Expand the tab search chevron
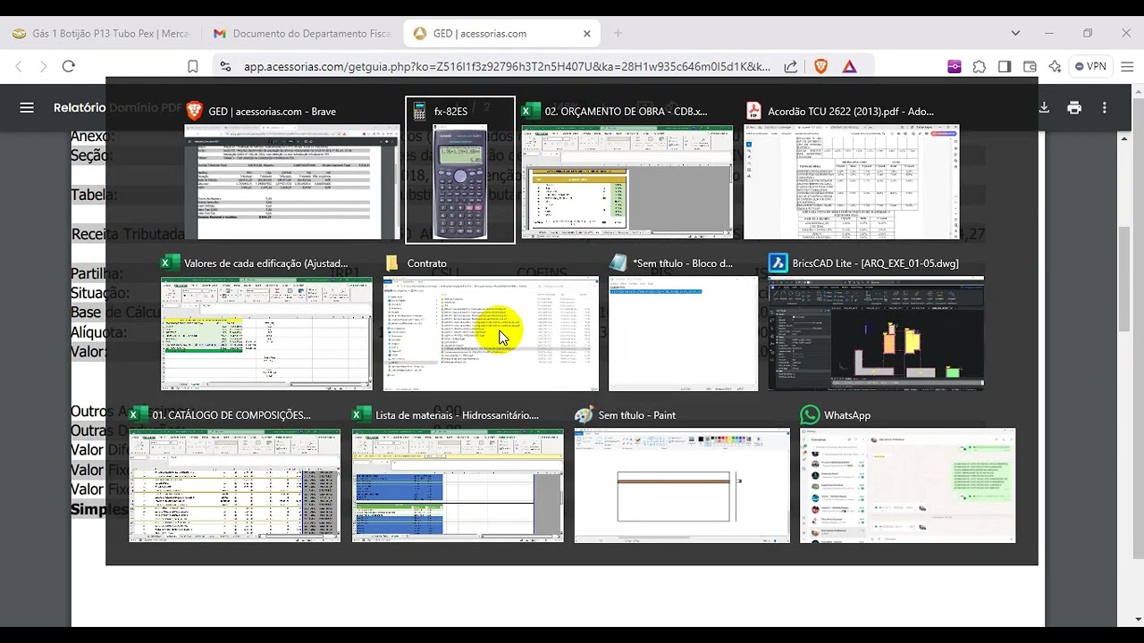The height and width of the screenshot is (643, 1144). 1015,33
